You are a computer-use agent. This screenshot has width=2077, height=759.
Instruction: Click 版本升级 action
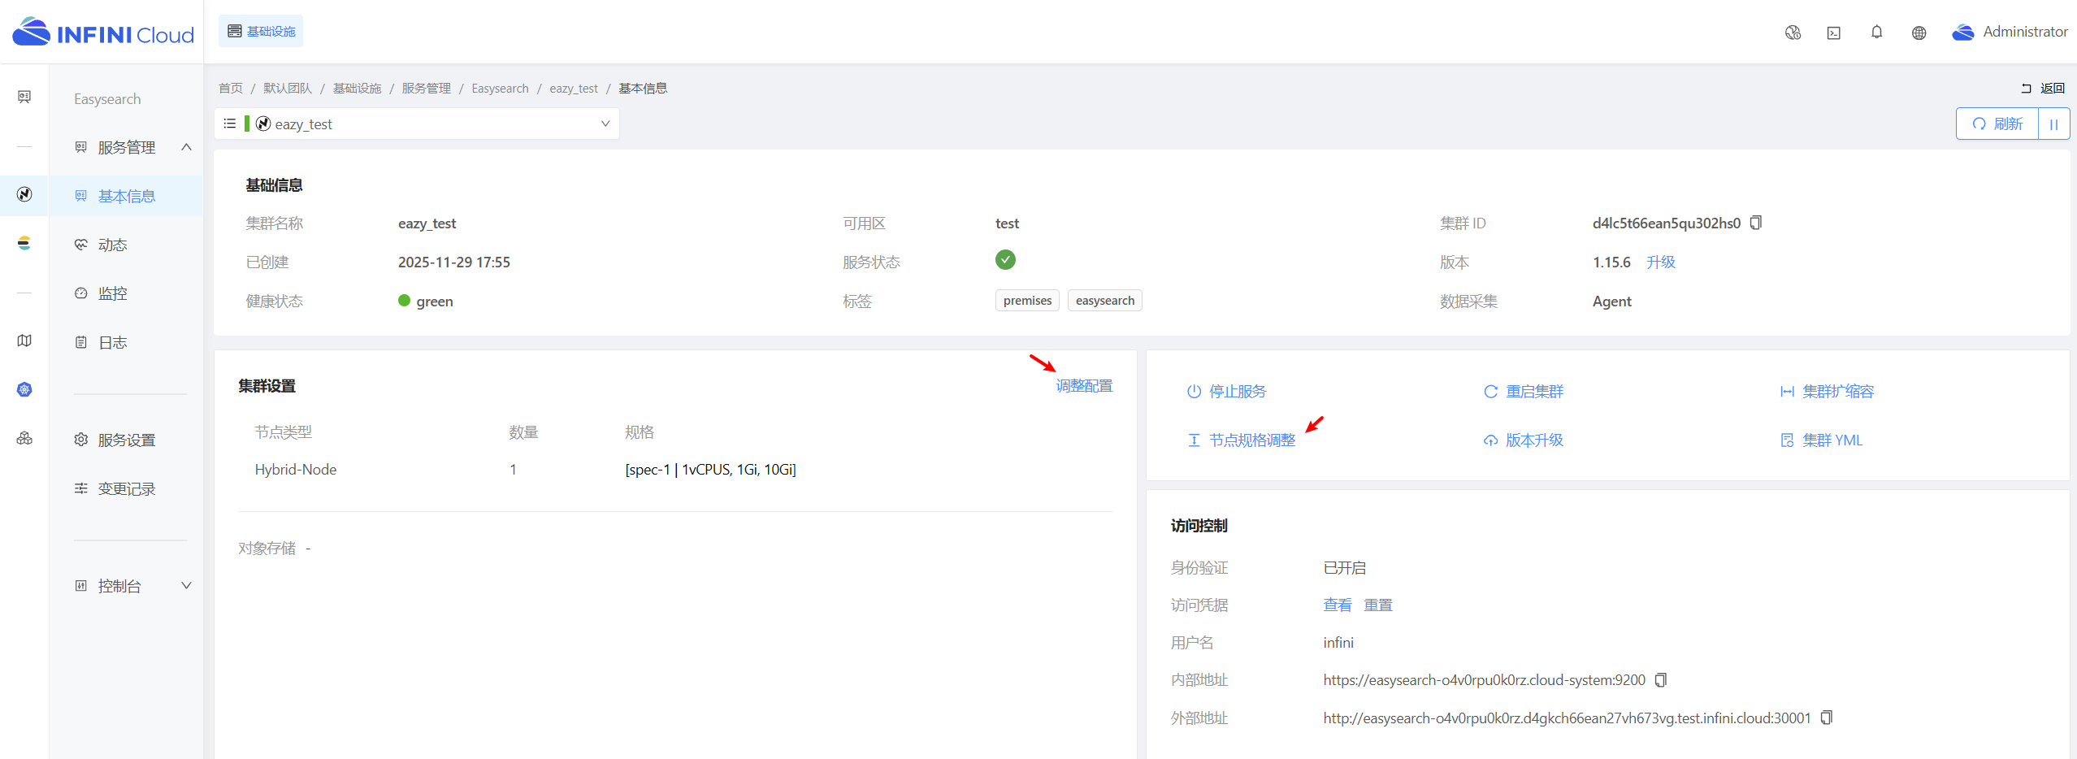(x=1524, y=440)
